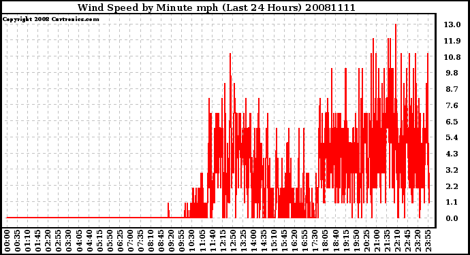Click the x-axis time label 12:50
Screen dimensions: 470x255
(232, 241)
